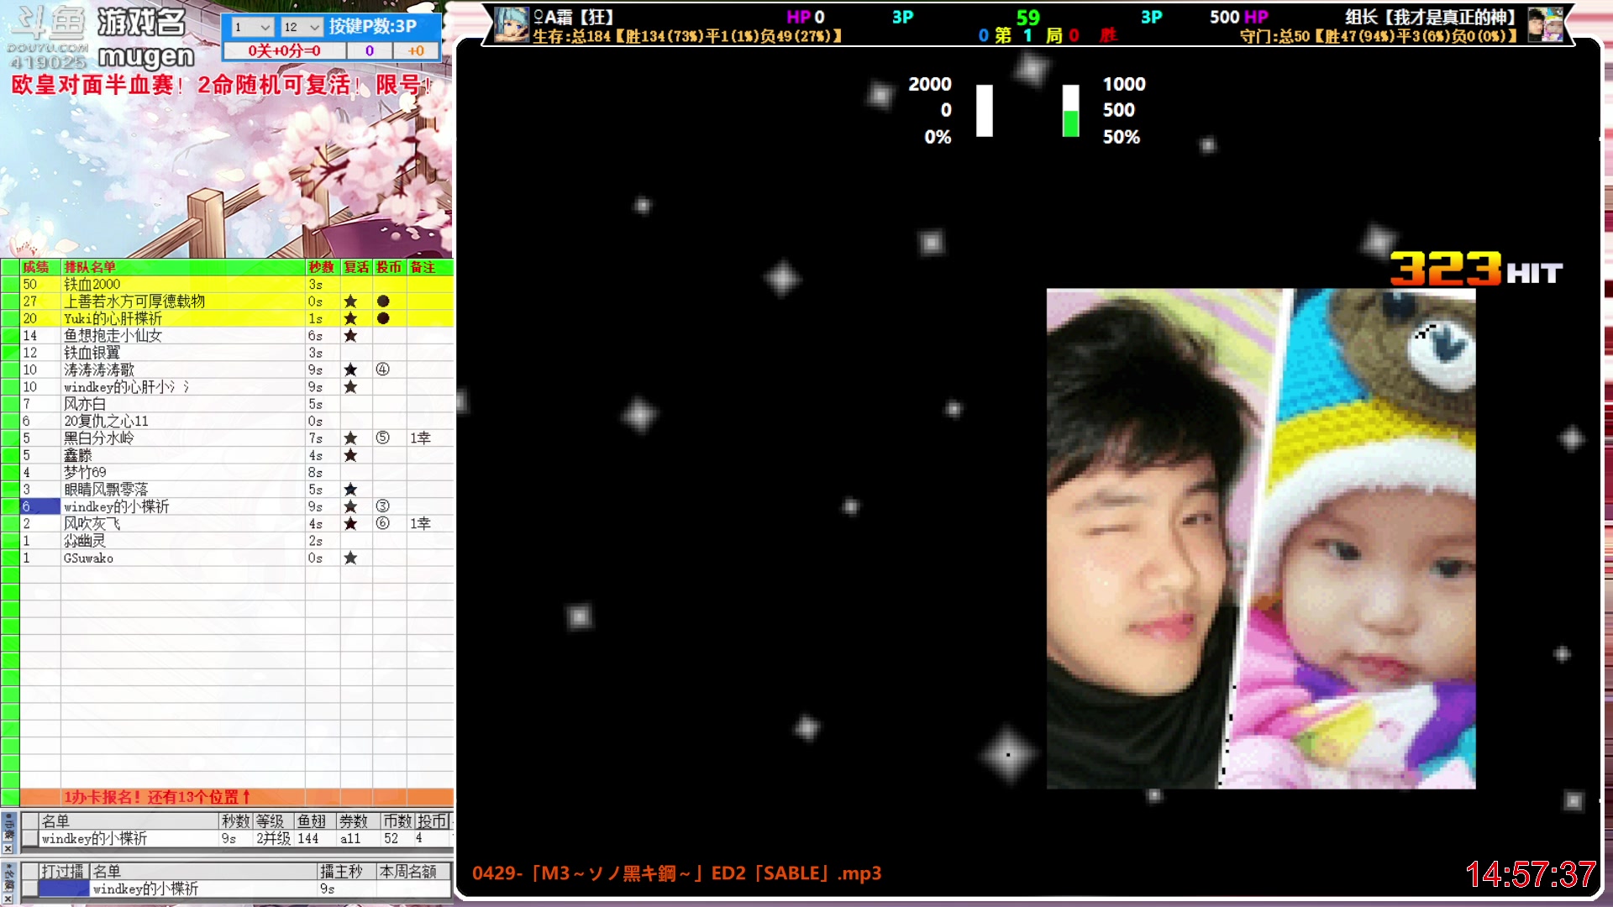The image size is (1613, 907).
Task: Click the blue 打过擂 cell
Action: pos(64,889)
